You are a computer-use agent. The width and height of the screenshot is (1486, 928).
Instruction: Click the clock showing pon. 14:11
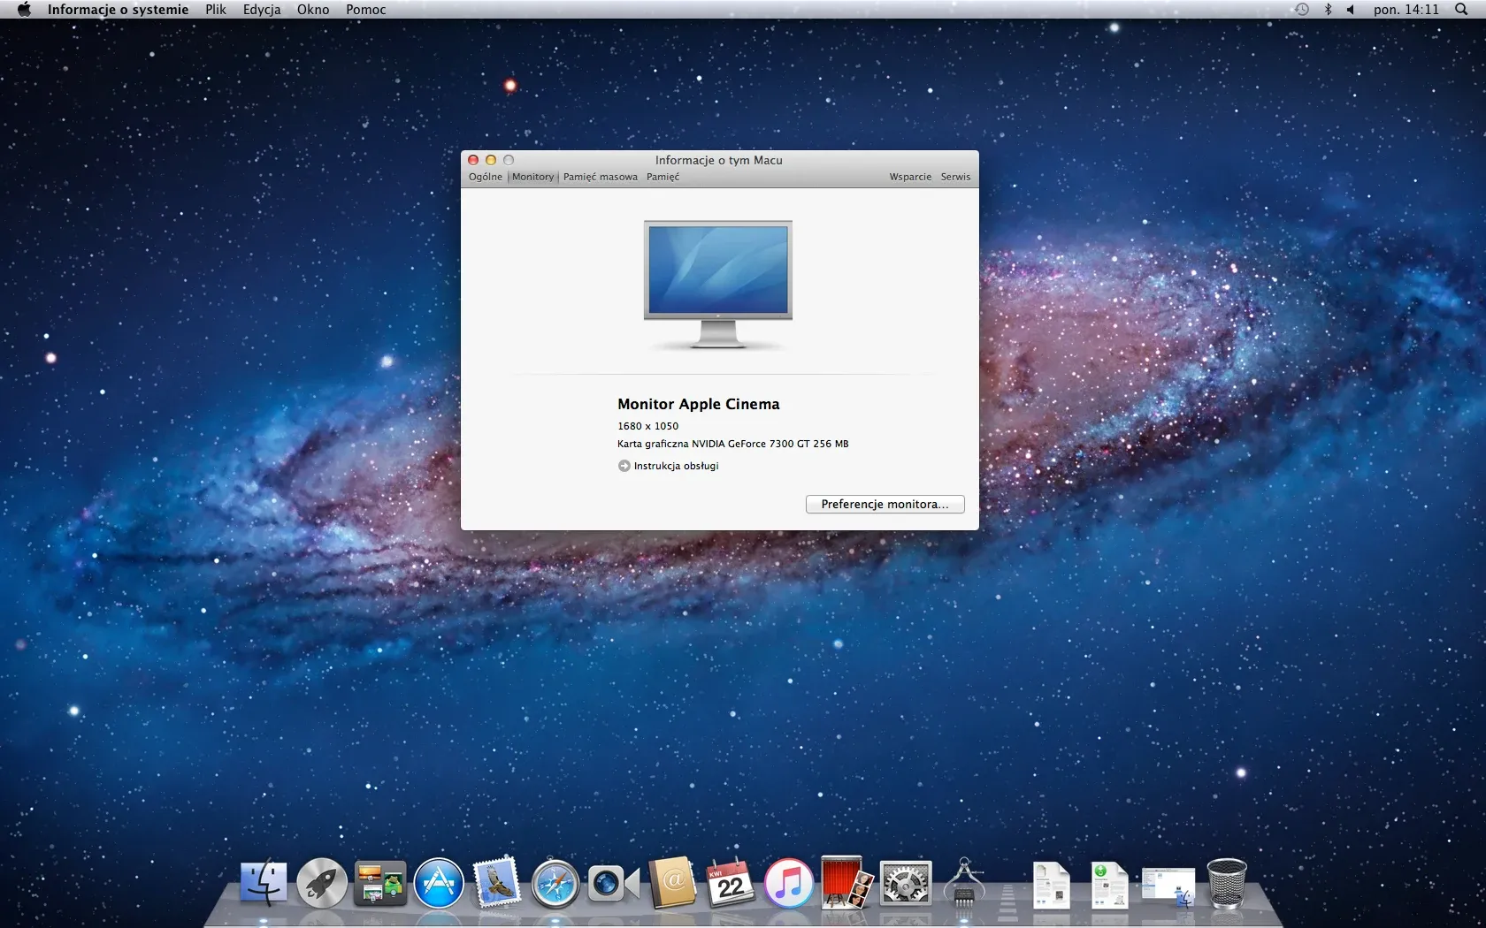(1406, 10)
